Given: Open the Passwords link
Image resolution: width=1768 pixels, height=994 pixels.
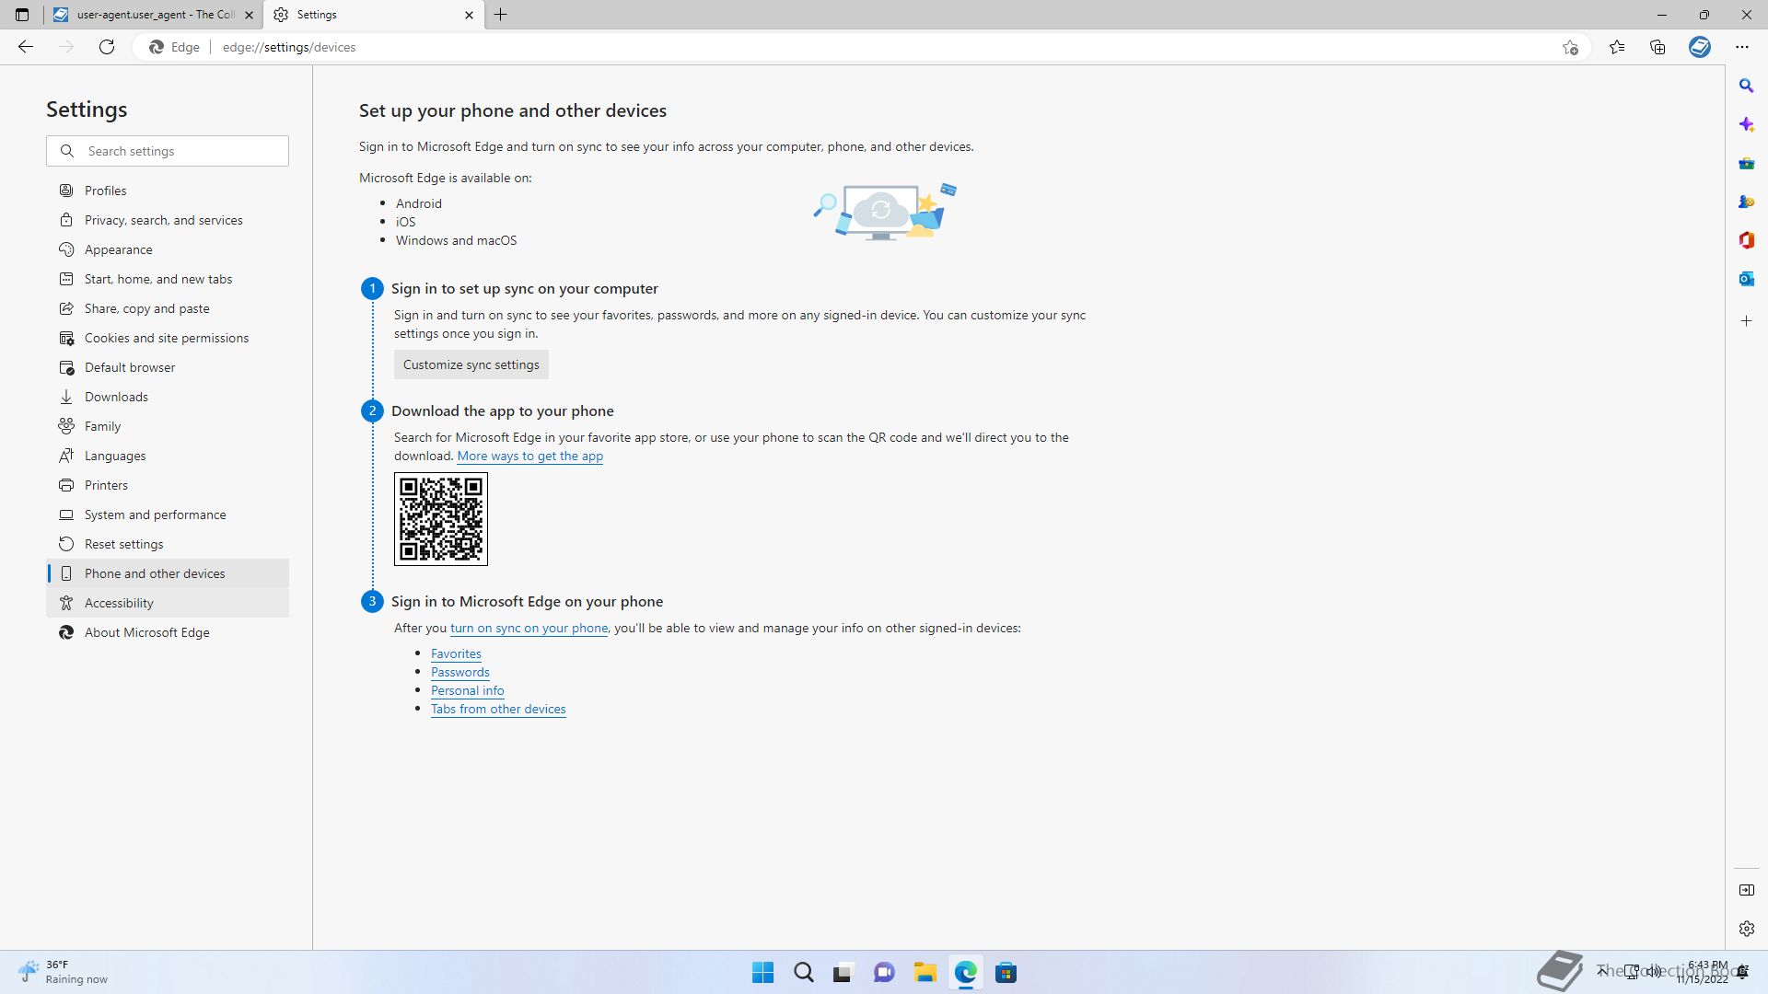Looking at the screenshot, I should (x=459, y=672).
